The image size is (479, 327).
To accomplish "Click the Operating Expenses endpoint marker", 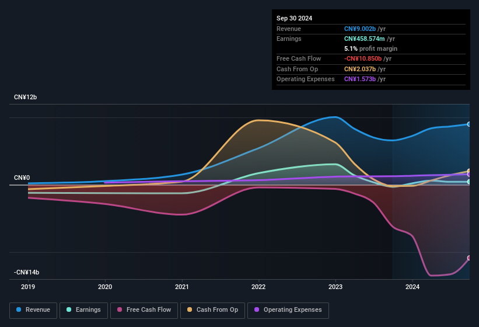I will (469, 174).
